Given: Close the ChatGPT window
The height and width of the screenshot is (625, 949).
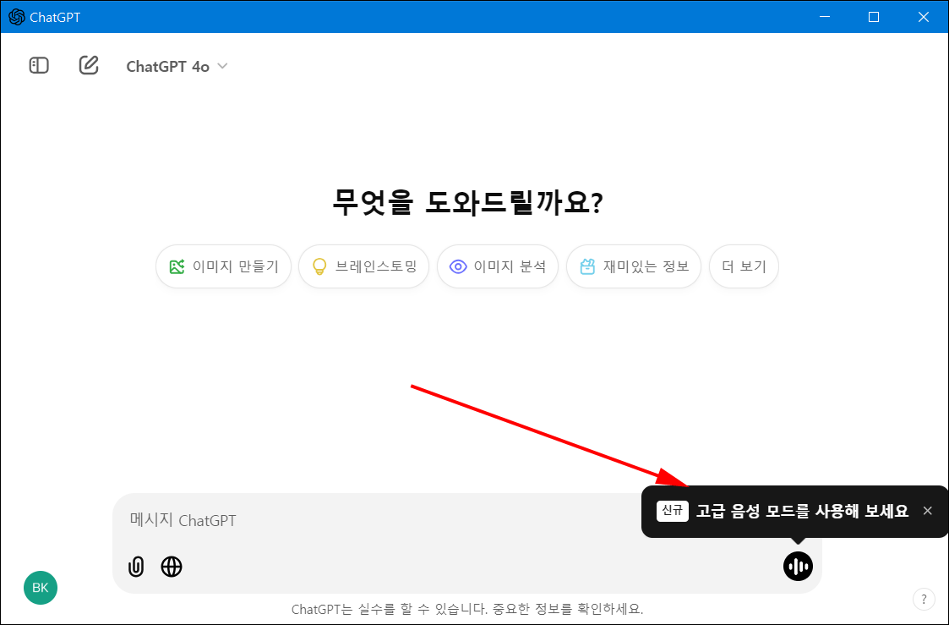Looking at the screenshot, I should point(923,17).
